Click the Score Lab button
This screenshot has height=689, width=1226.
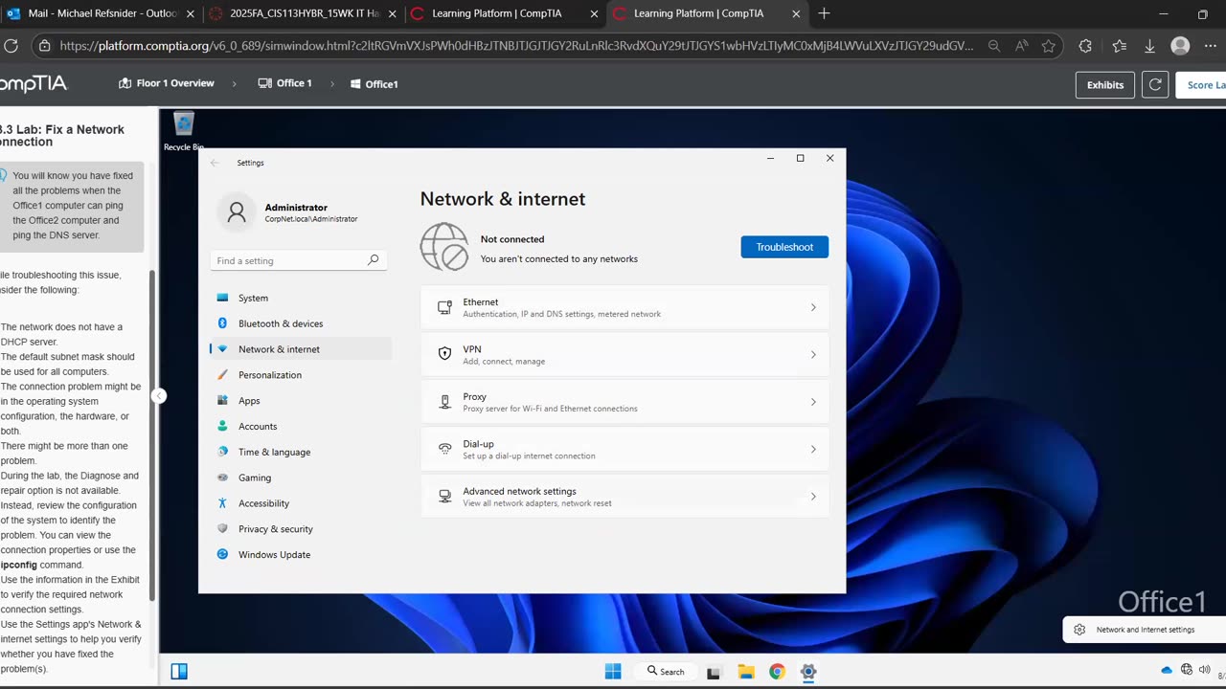(x=1203, y=84)
